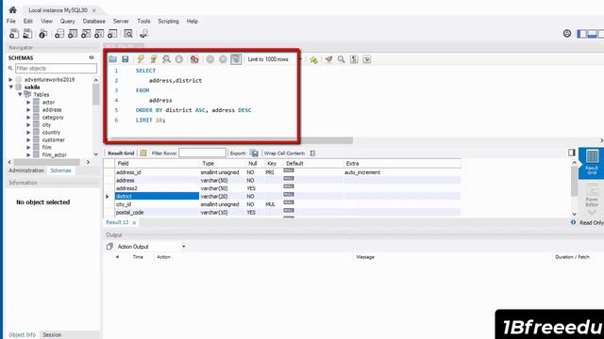Viewport: 604px width, 339px height.
Task: Open the Query menu
Action: point(67,21)
